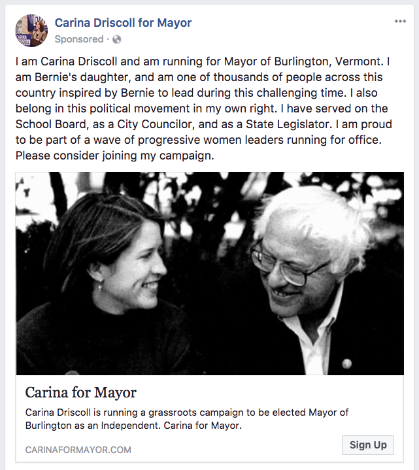Viewport: 419px width, 470px height.
Task: Open the "Carina for Mayor" ad headline
Action: (x=80, y=393)
